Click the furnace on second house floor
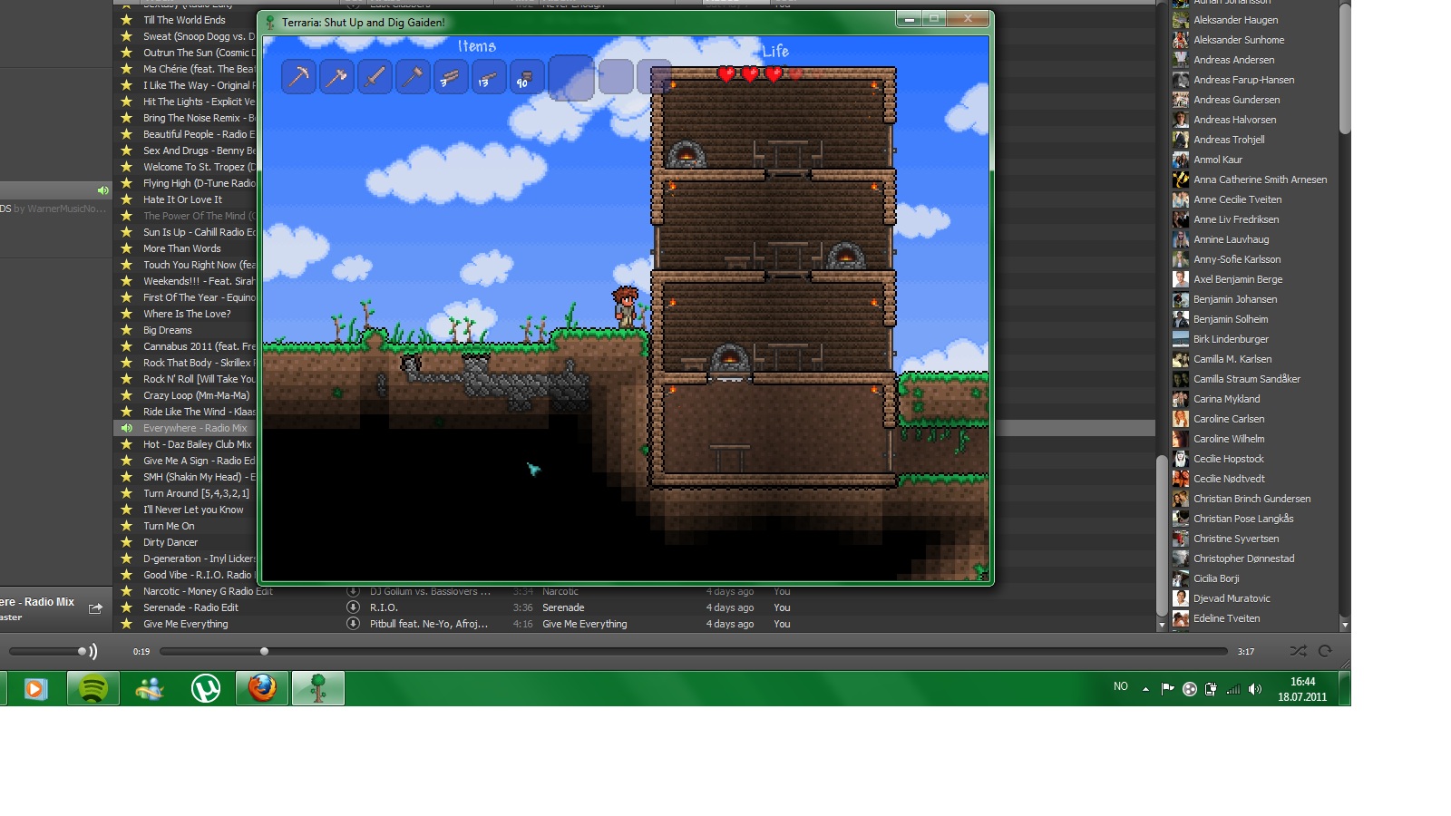Screen dimensions: 1451x816 tap(846, 256)
